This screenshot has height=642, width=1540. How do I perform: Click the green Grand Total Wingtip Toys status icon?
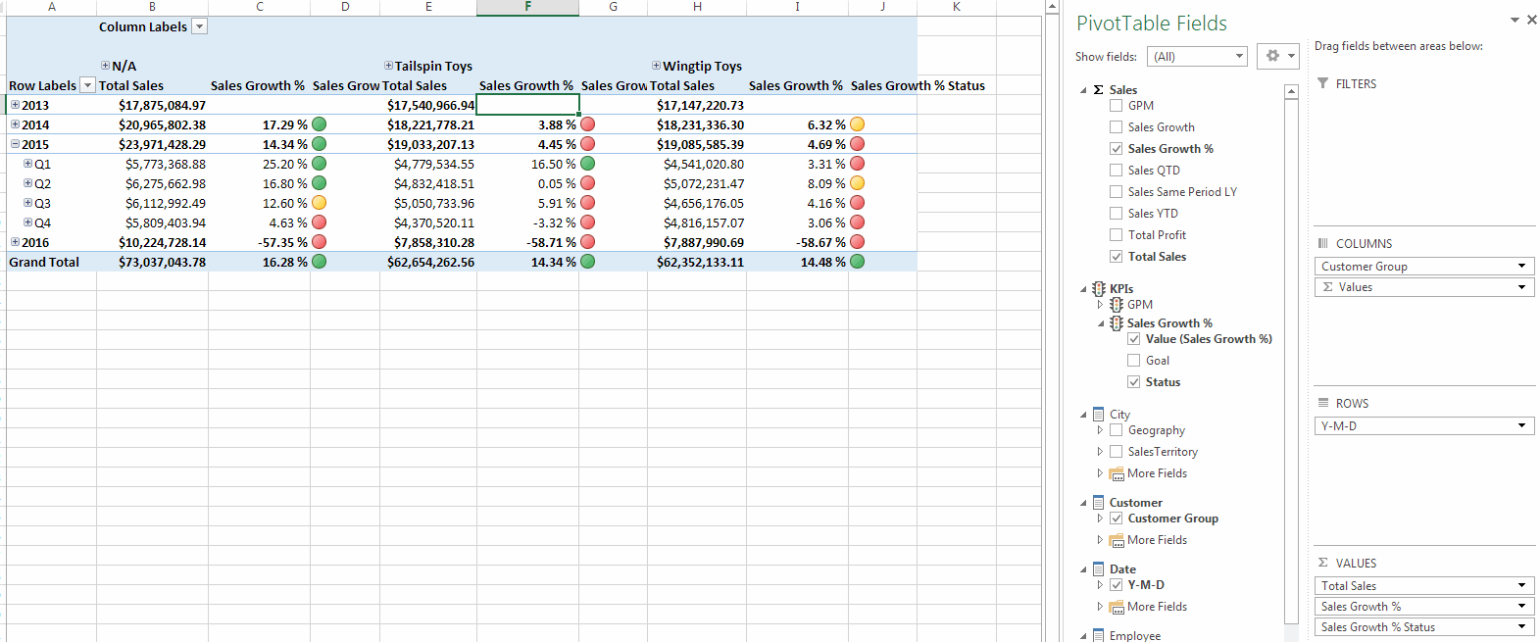point(857,262)
